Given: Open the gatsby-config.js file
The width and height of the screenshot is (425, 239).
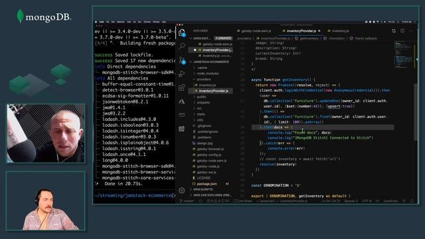Looking at the screenshot, I should click(209, 155).
